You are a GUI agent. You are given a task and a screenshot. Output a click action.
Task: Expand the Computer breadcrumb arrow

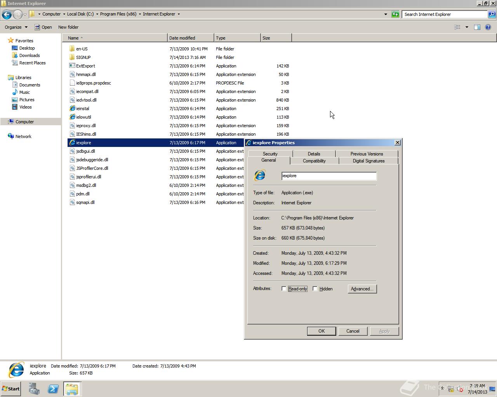pos(64,14)
